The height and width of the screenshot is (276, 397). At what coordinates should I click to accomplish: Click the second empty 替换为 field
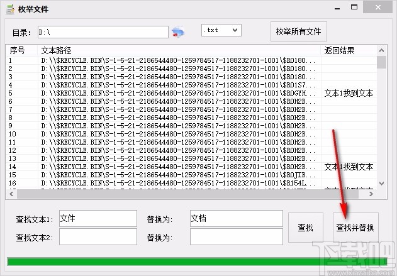tap(236, 237)
